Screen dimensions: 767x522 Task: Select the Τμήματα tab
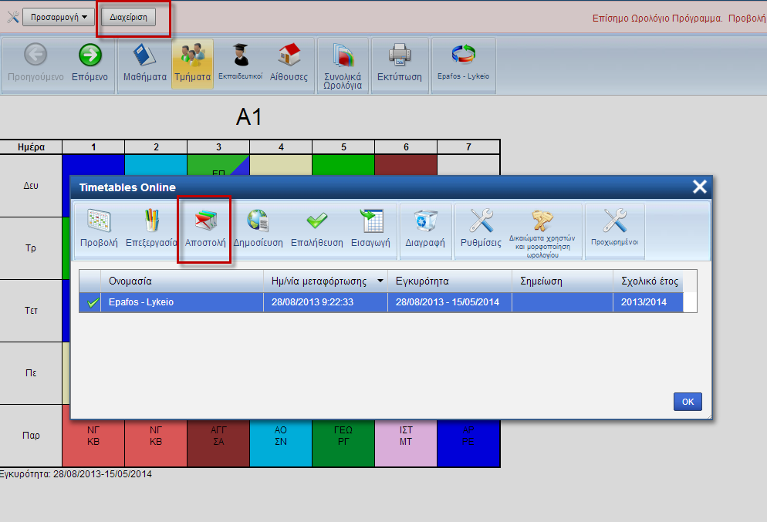tap(192, 63)
